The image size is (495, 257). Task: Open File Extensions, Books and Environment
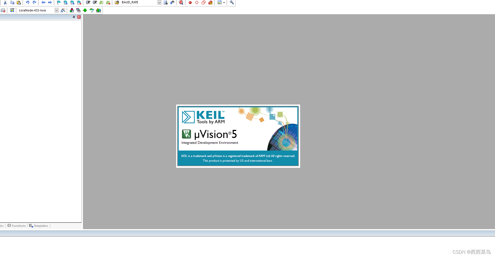[x=72, y=10]
